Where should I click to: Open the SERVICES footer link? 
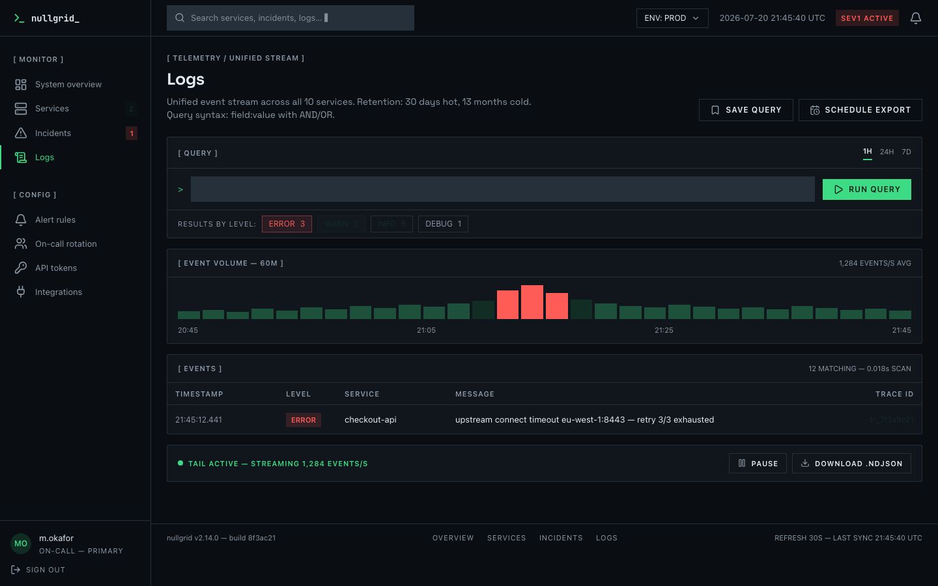[507, 538]
